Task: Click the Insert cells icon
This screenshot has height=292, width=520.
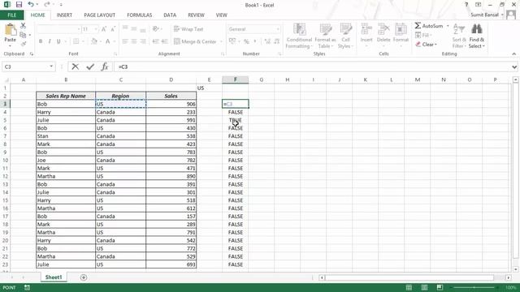Action: [366, 29]
